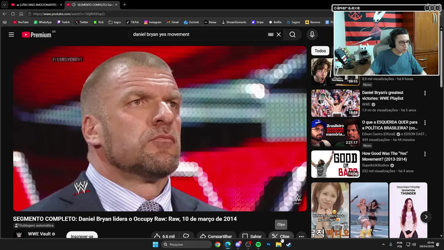Open the WWE Vault channel name
The height and width of the screenshot is (250, 444).
click(39, 234)
